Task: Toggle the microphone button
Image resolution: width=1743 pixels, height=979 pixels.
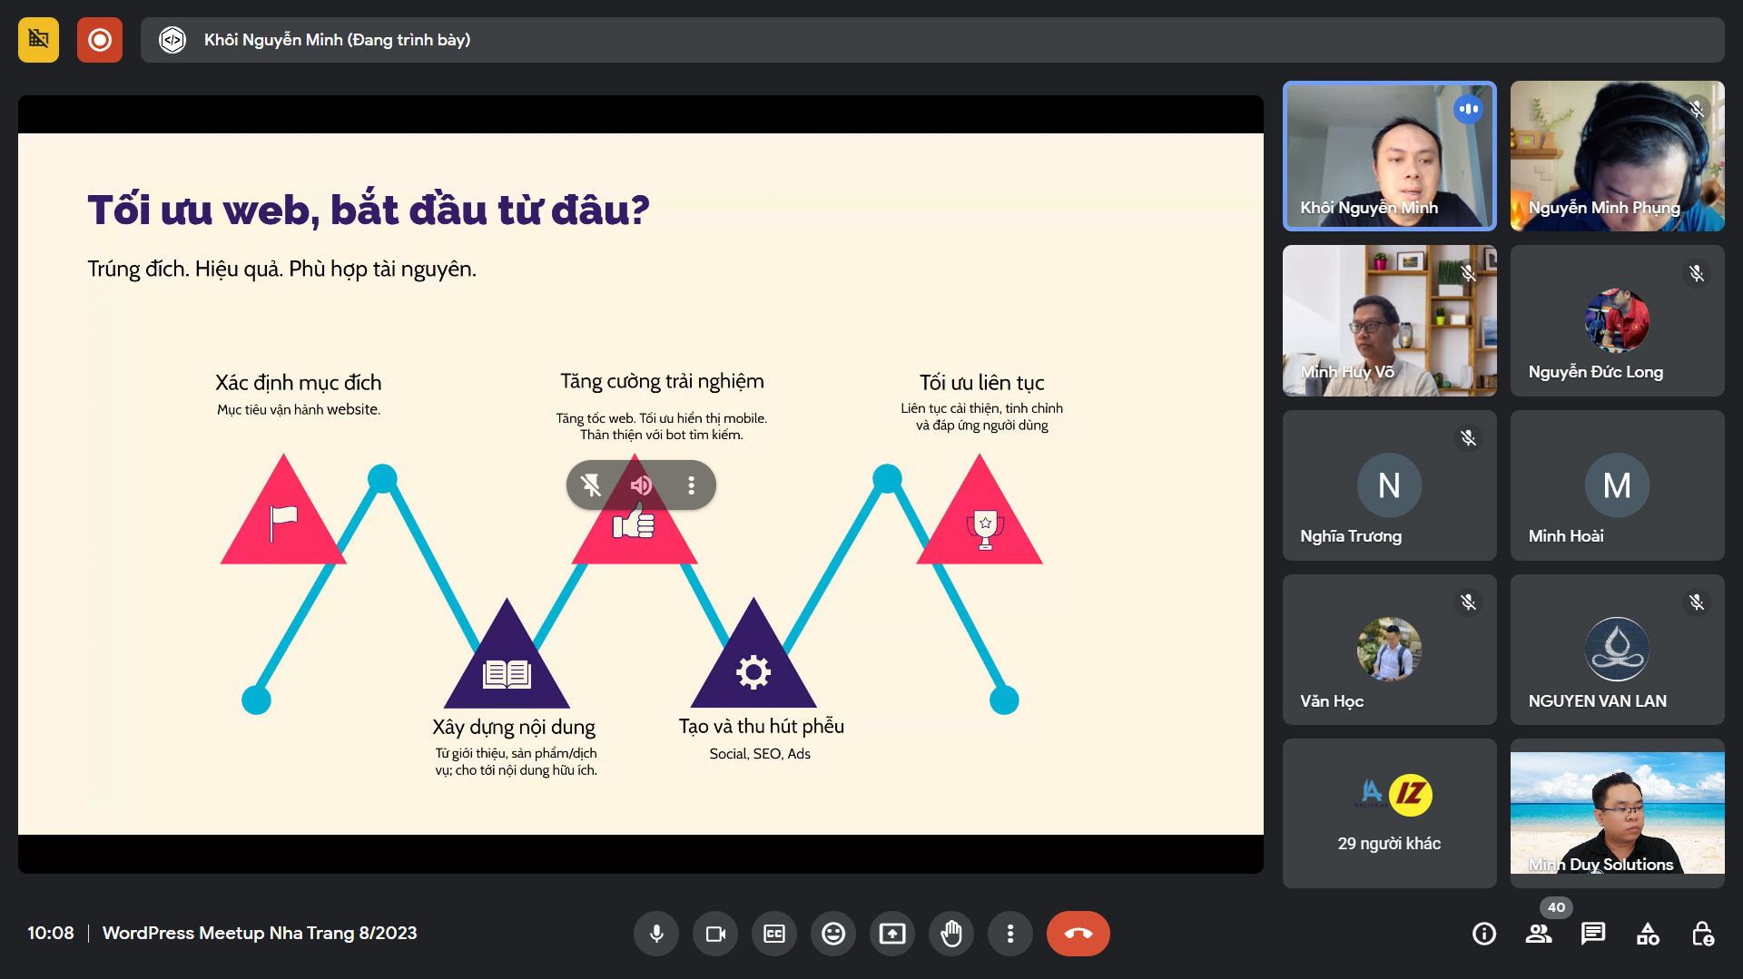Action: click(x=656, y=934)
